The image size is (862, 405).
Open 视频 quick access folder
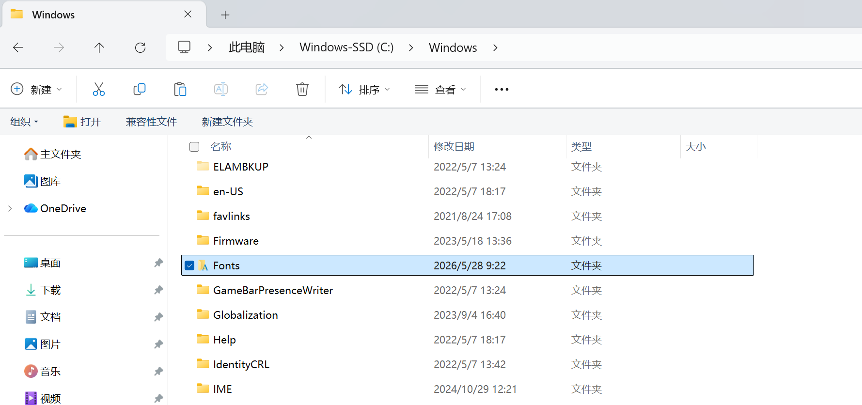click(x=42, y=398)
